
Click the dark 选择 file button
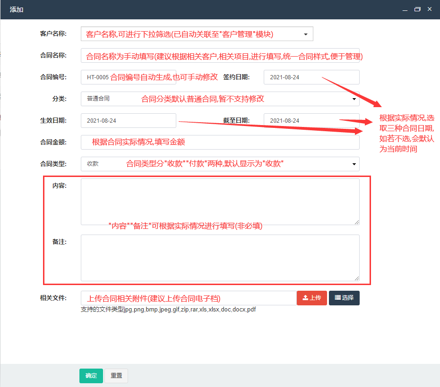point(344,298)
